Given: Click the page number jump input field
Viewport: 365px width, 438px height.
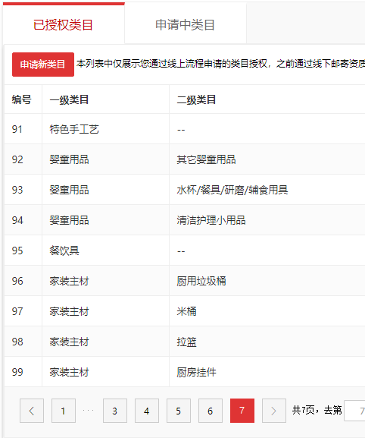Looking at the screenshot, I should pos(354,411).
